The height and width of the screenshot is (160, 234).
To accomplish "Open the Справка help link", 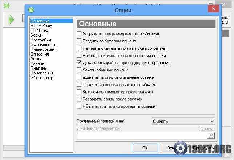I will click(x=207, y=129).
